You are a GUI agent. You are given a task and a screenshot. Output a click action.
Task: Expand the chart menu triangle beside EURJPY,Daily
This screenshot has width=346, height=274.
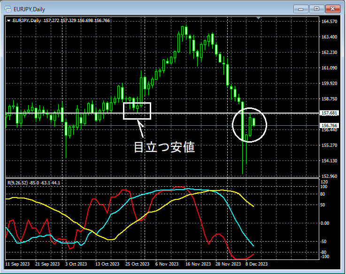[8, 21]
